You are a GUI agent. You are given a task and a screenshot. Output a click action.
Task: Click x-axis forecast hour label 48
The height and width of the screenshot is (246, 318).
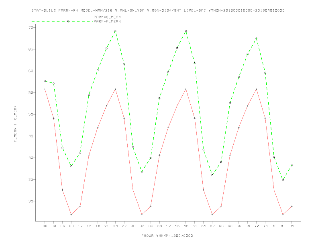point(186,226)
